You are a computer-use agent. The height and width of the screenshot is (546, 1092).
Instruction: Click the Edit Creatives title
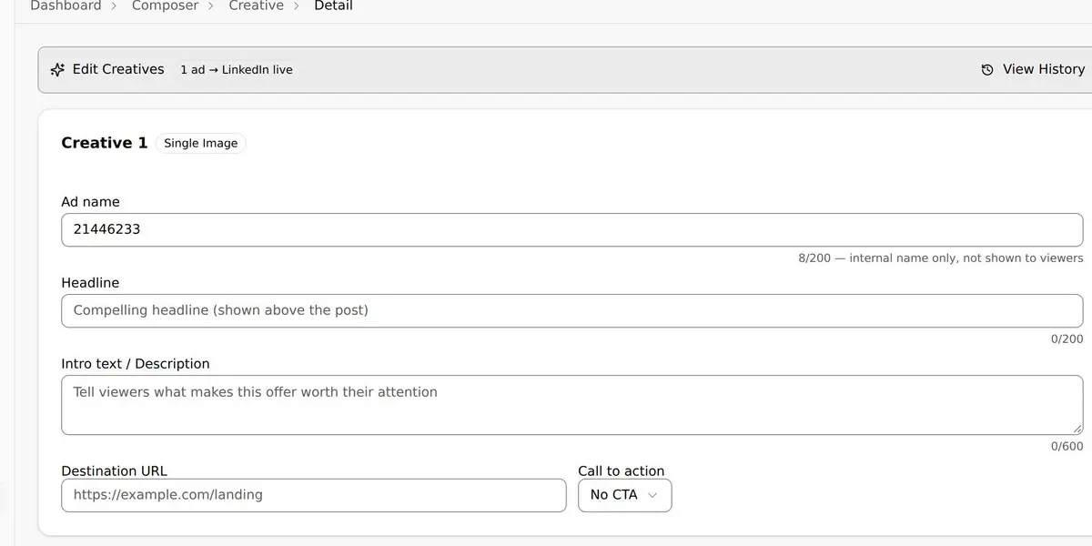(x=118, y=69)
